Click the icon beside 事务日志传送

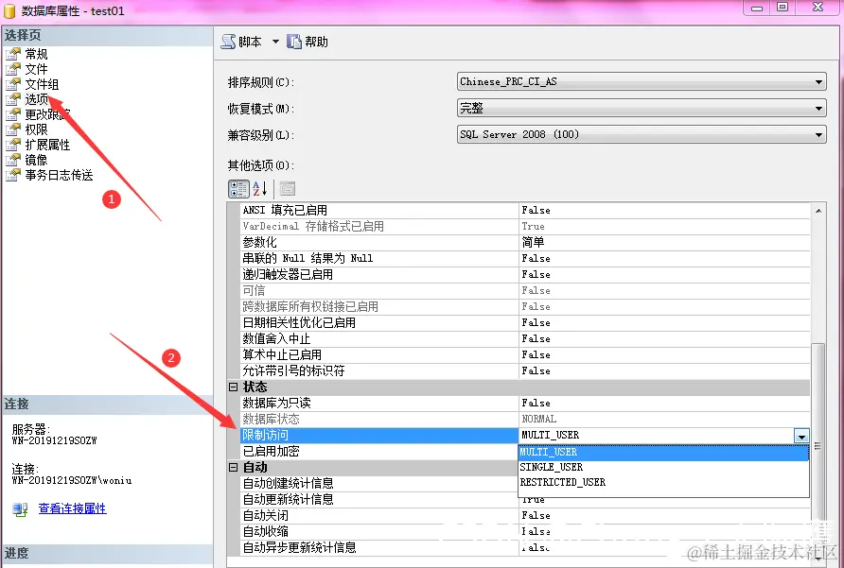13,175
